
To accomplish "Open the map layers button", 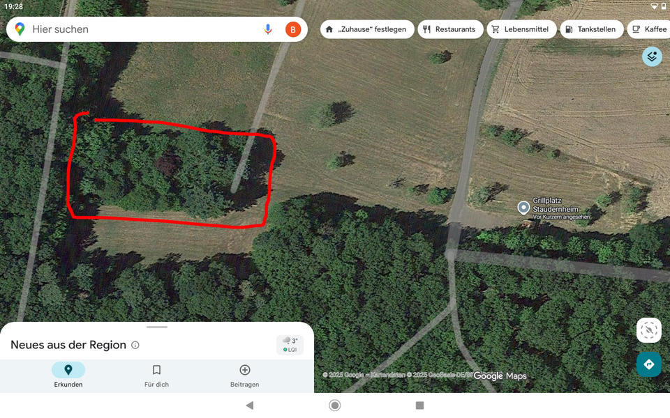I will [x=652, y=56].
